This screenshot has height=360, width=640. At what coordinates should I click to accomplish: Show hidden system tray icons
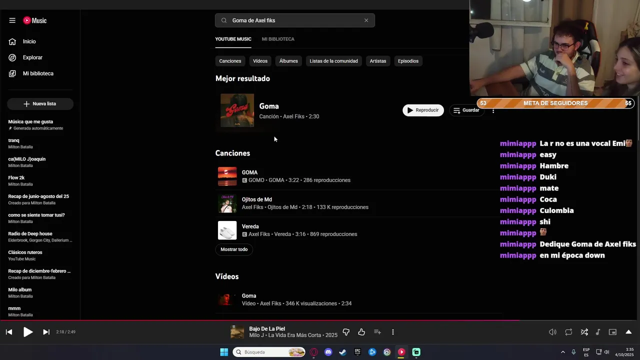point(562,352)
